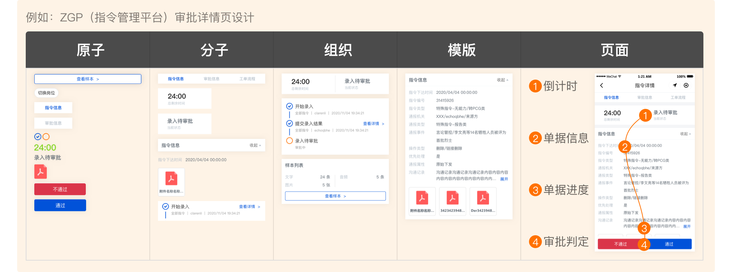The width and height of the screenshot is (732, 272).
Task: Click the back arrow in the phone header
Action: coord(602,85)
